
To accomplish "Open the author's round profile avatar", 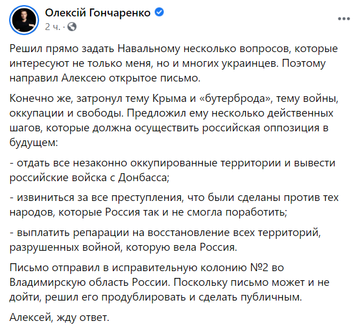I will click(24, 19).
